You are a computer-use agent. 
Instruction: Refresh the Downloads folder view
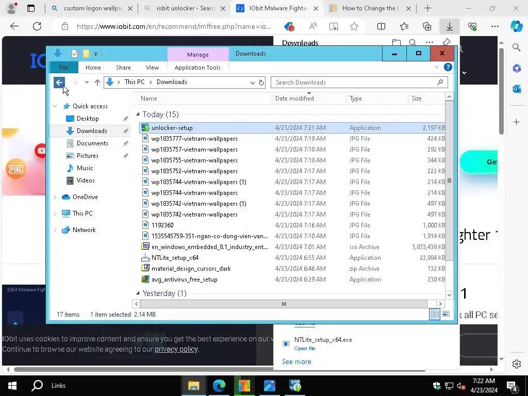point(261,82)
